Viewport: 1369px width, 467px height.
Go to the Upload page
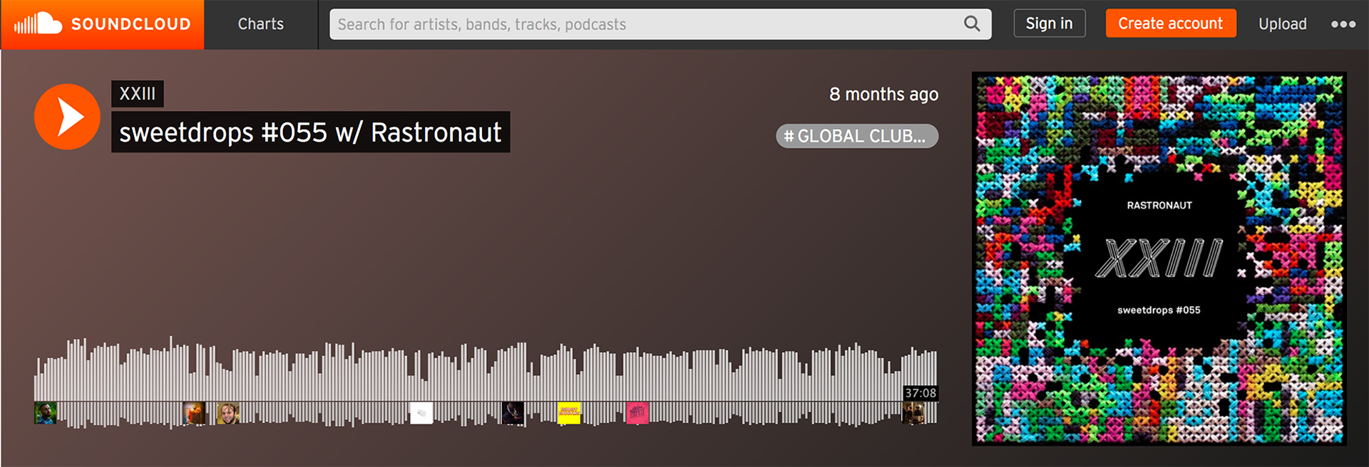click(1282, 24)
